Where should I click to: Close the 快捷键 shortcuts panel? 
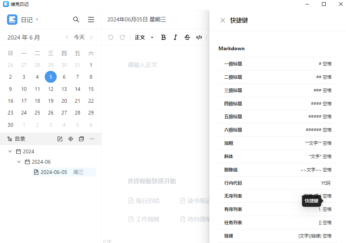(222, 20)
